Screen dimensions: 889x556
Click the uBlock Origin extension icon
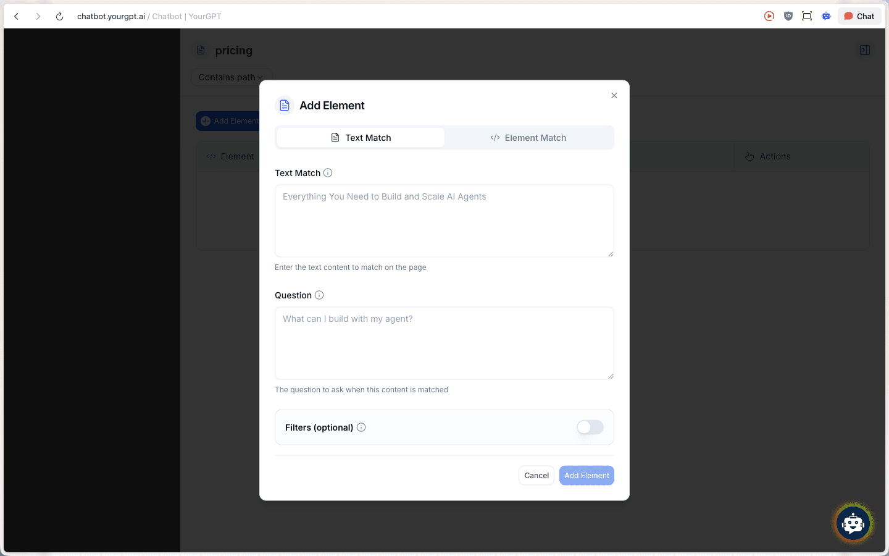point(788,16)
